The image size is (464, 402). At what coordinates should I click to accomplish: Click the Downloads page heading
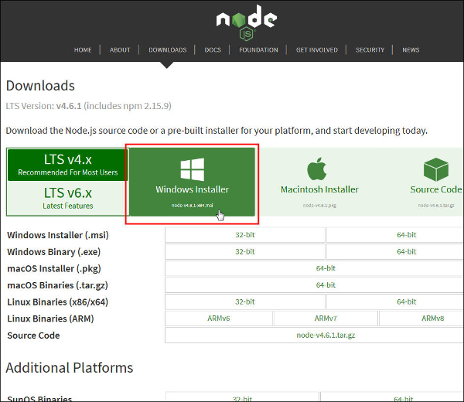coord(40,86)
